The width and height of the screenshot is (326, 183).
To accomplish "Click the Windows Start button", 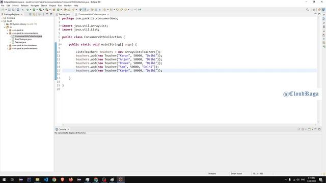I will point(4,179).
